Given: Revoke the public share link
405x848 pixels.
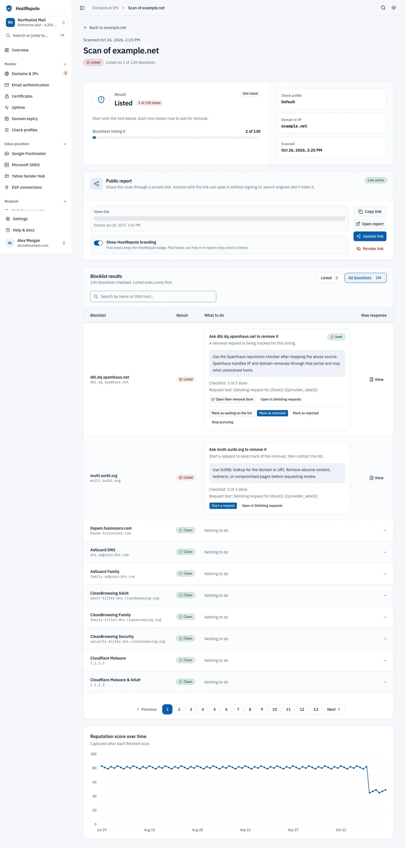Looking at the screenshot, I should pos(370,249).
